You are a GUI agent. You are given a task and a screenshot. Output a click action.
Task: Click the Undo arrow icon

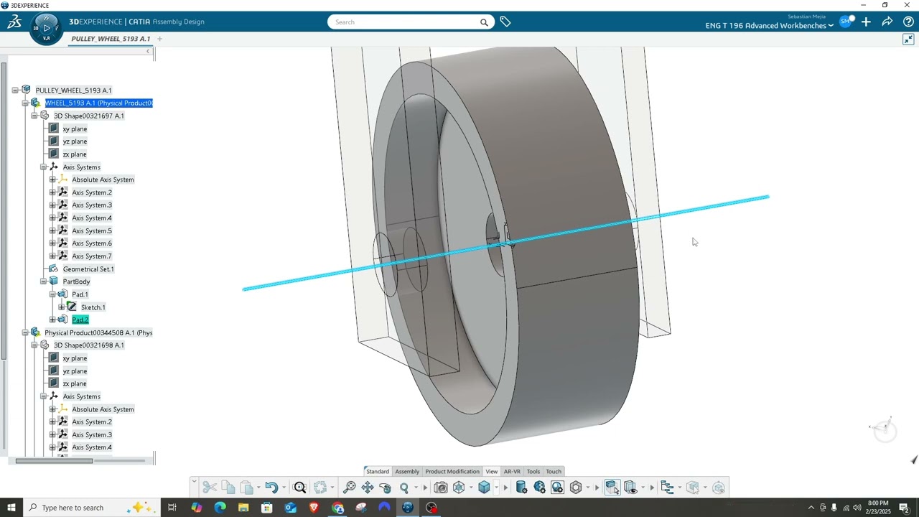(x=271, y=488)
